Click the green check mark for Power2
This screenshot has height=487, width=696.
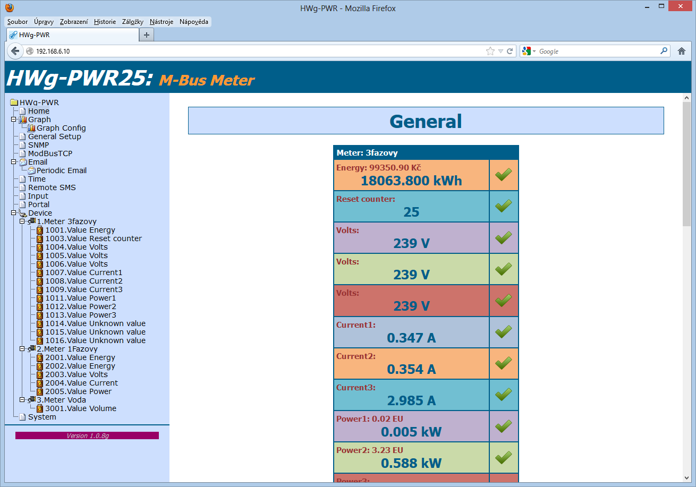tap(503, 457)
